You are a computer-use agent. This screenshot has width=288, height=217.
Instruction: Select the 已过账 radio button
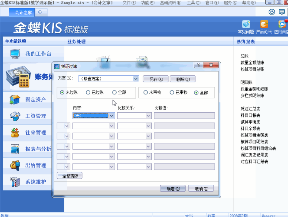88,93
